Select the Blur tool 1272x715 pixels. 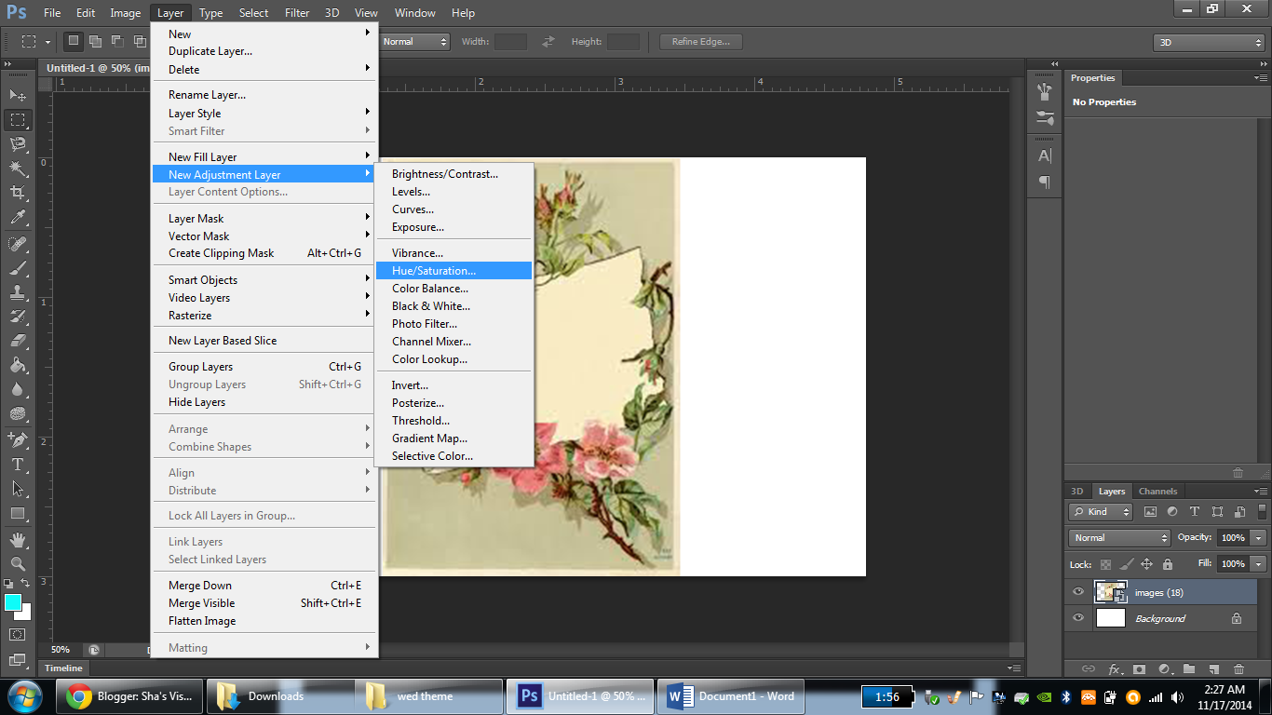[x=18, y=389]
